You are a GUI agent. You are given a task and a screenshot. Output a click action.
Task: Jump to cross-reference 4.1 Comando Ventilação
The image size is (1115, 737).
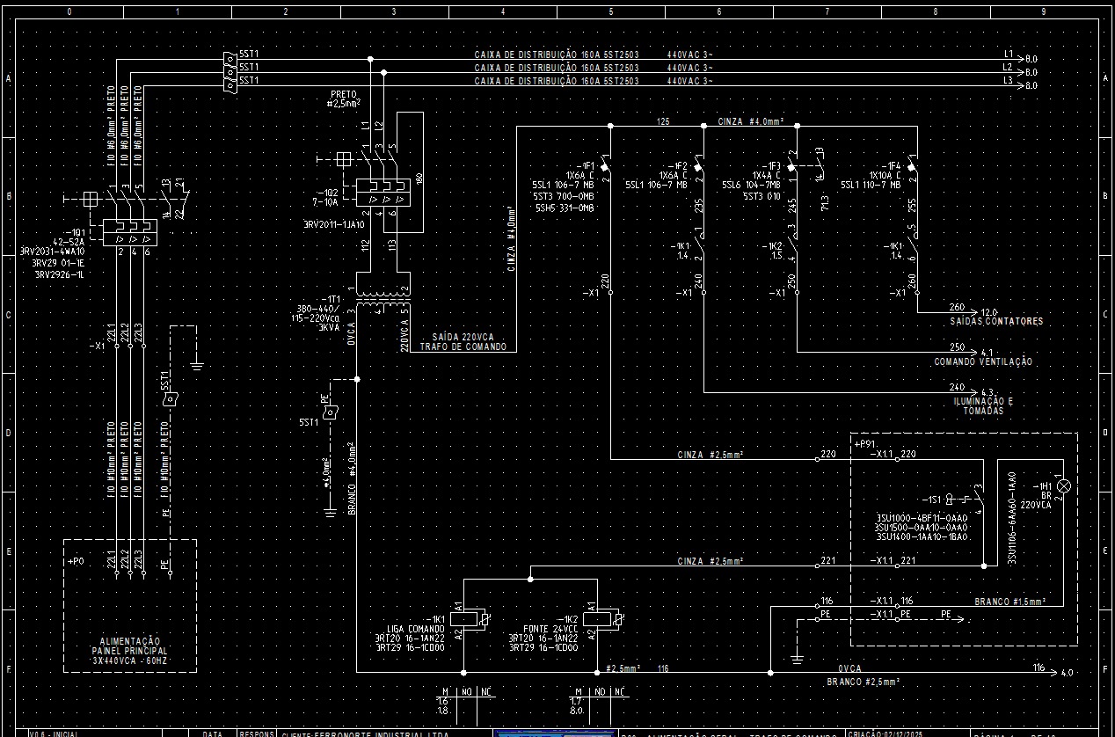(x=987, y=353)
